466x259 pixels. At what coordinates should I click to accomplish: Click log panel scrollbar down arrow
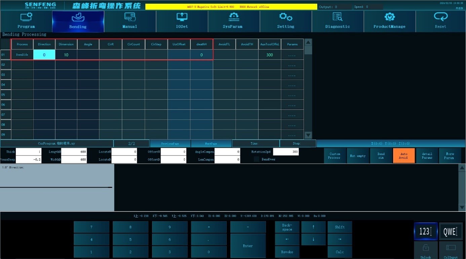[x=462, y=208]
